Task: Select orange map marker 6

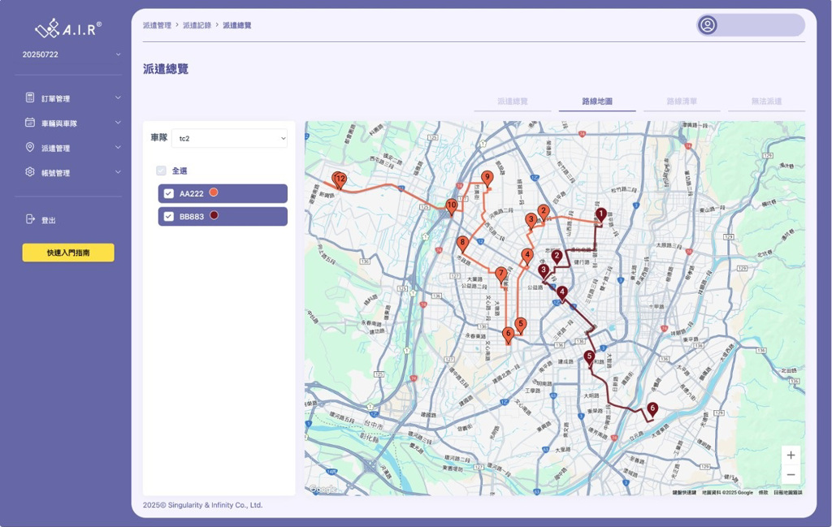Action: click(509, 335)
